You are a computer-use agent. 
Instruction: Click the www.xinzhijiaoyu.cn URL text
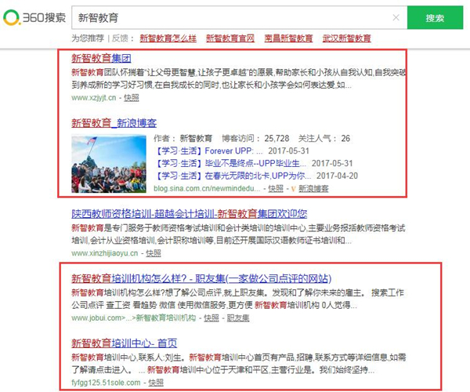(x=105, y=253)
